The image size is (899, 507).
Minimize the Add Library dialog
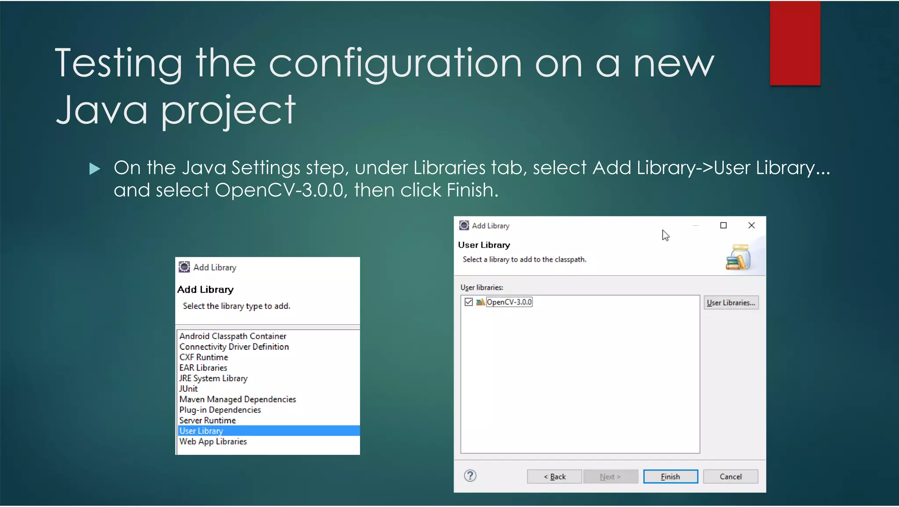point(696,225)
